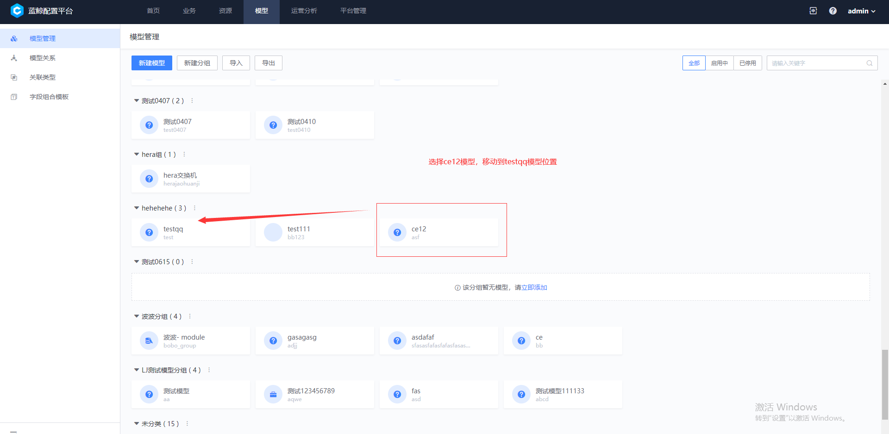Click the help question mark icon in header
Screen dimensions: 889x434
coord(833,11)
